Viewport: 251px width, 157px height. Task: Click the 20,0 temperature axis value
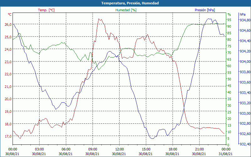pyautogui.click(x=9, y=99)
